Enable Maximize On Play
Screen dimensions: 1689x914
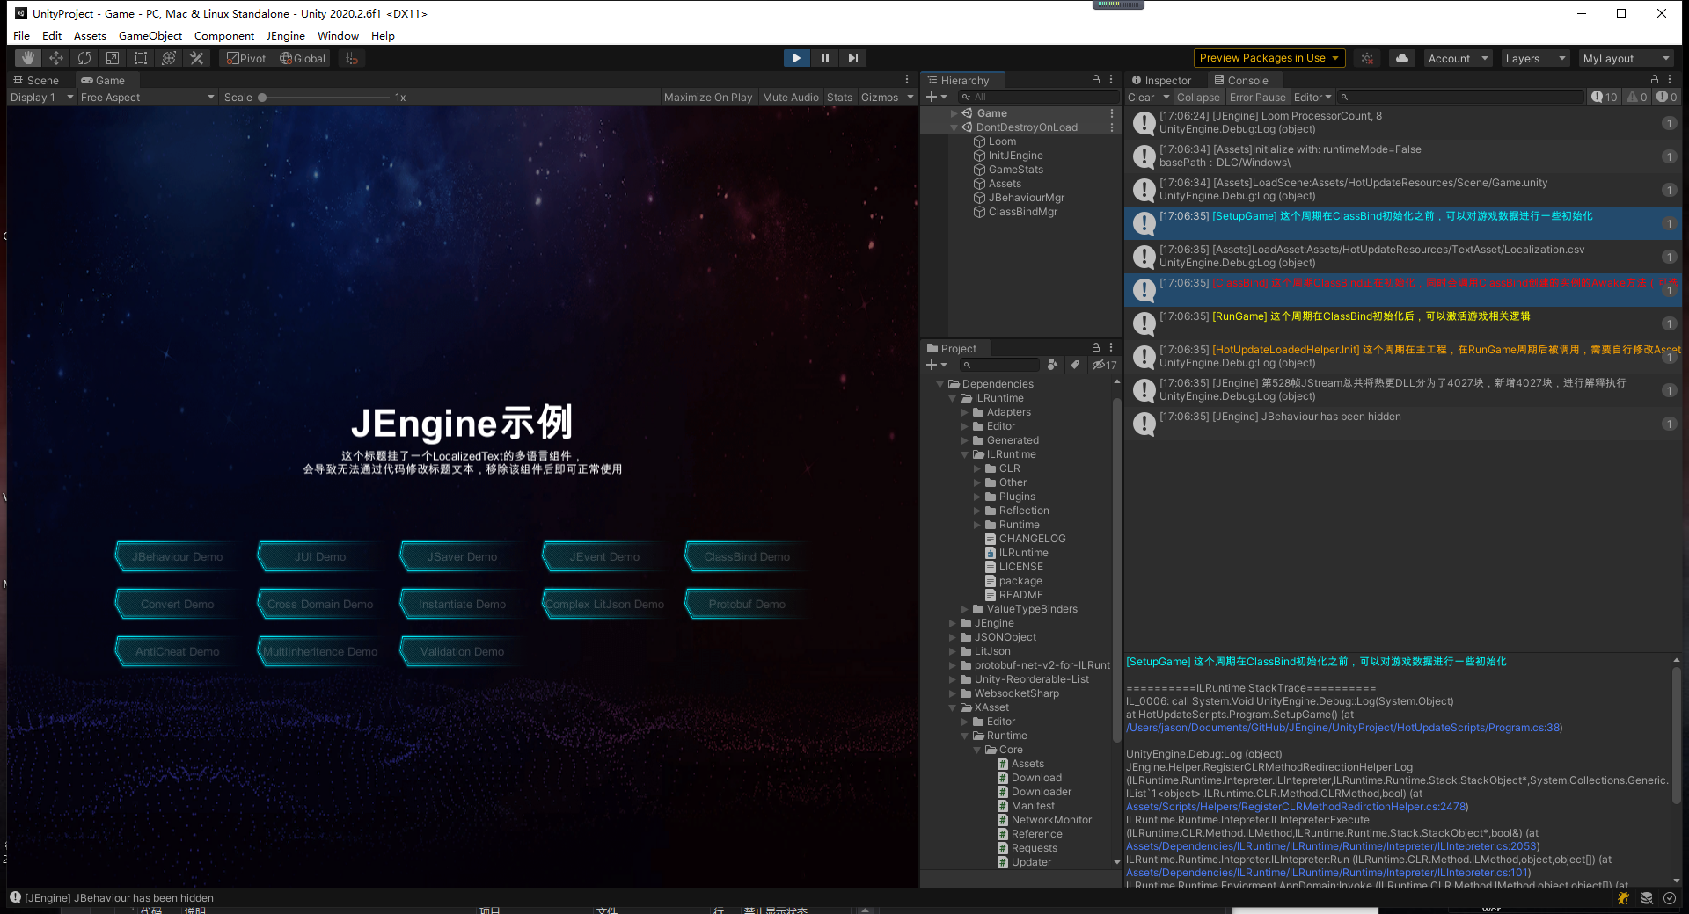pyautogui.click(x=708, y=97)
